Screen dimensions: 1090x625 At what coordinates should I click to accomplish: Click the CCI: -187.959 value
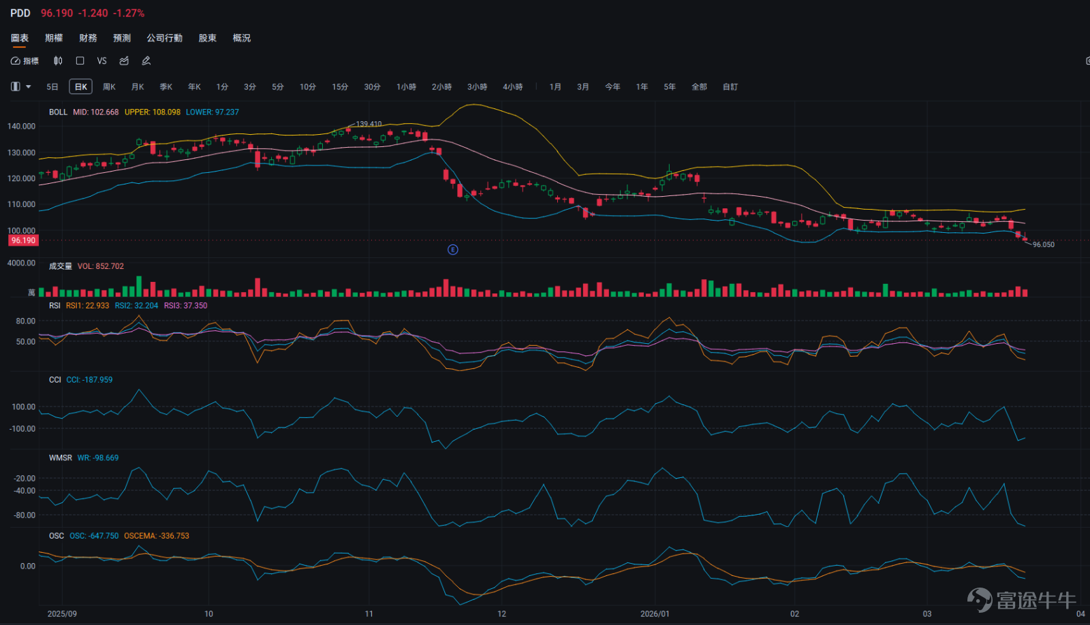pos(89,380)
